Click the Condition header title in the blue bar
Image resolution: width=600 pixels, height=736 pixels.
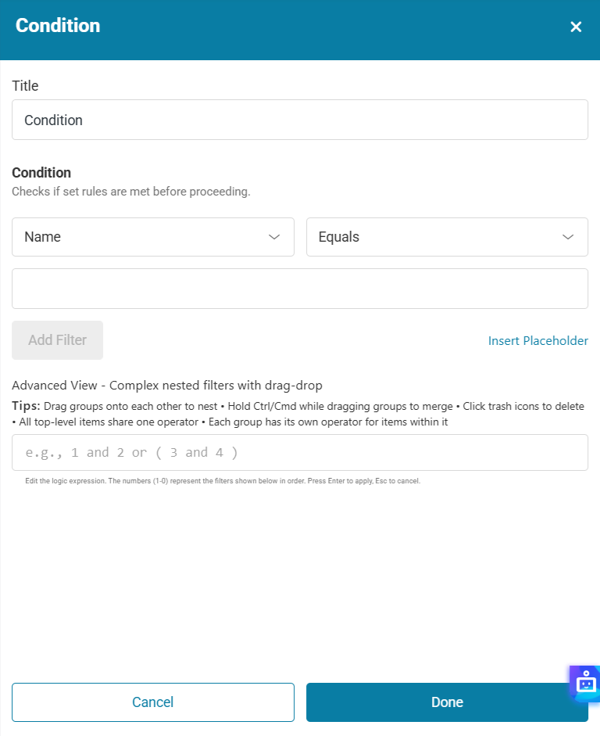(x=58, y=26)
